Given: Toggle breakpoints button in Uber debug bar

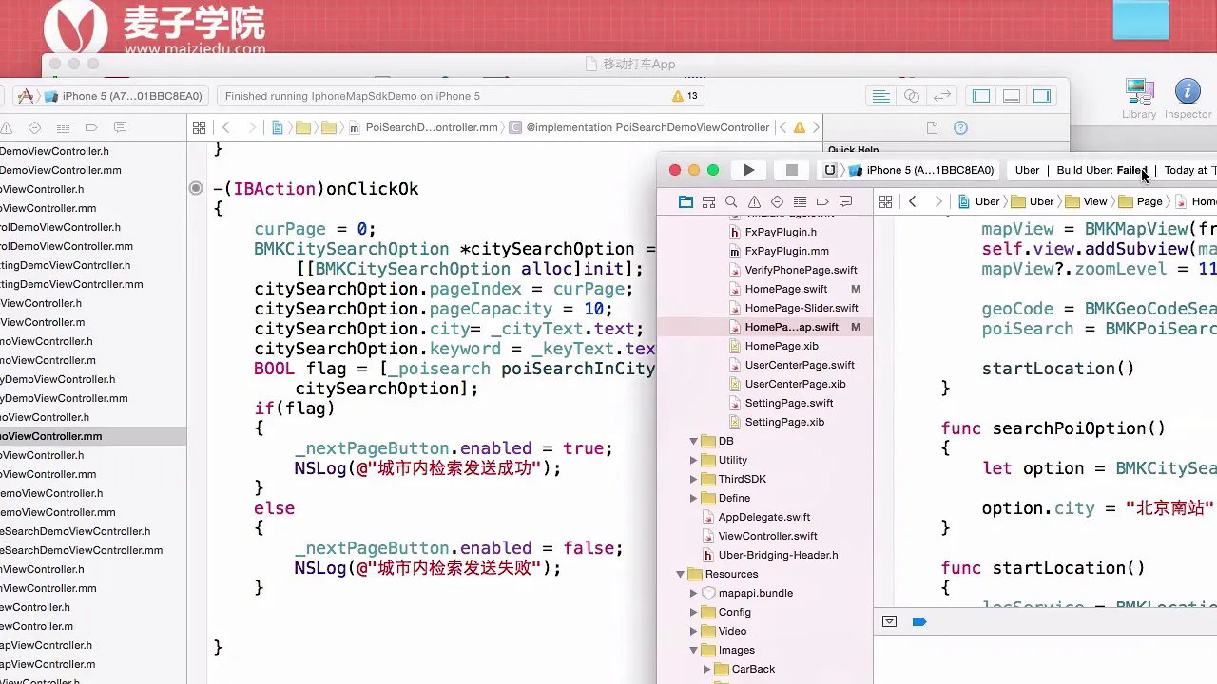Looking at the screenshot, I should click(919, 621).
